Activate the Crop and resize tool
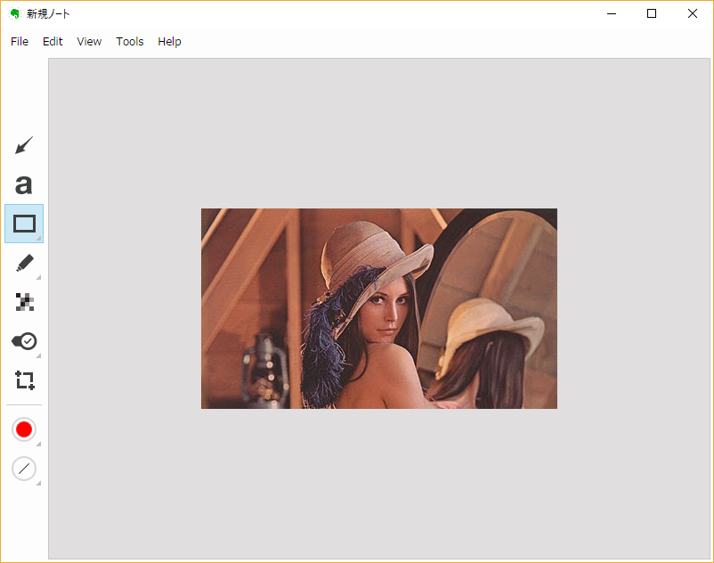This screenshot has width=714, height=563. (25, 380)
